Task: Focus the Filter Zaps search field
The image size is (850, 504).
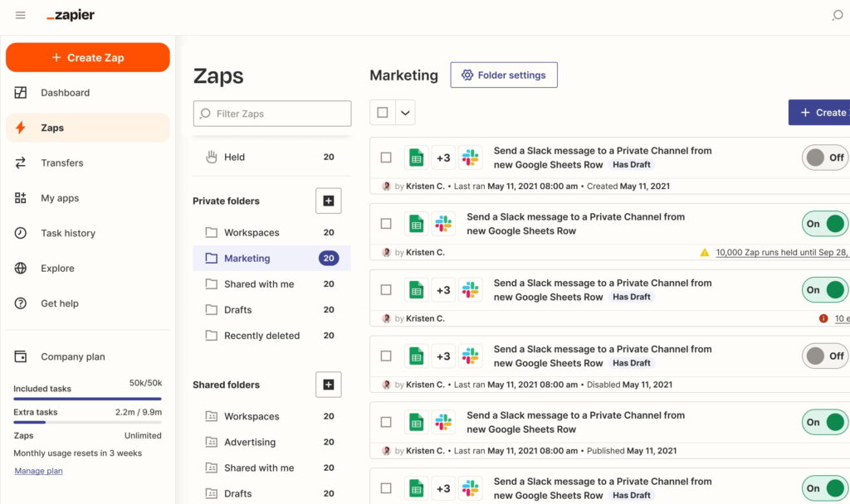Action: point(272,114)
